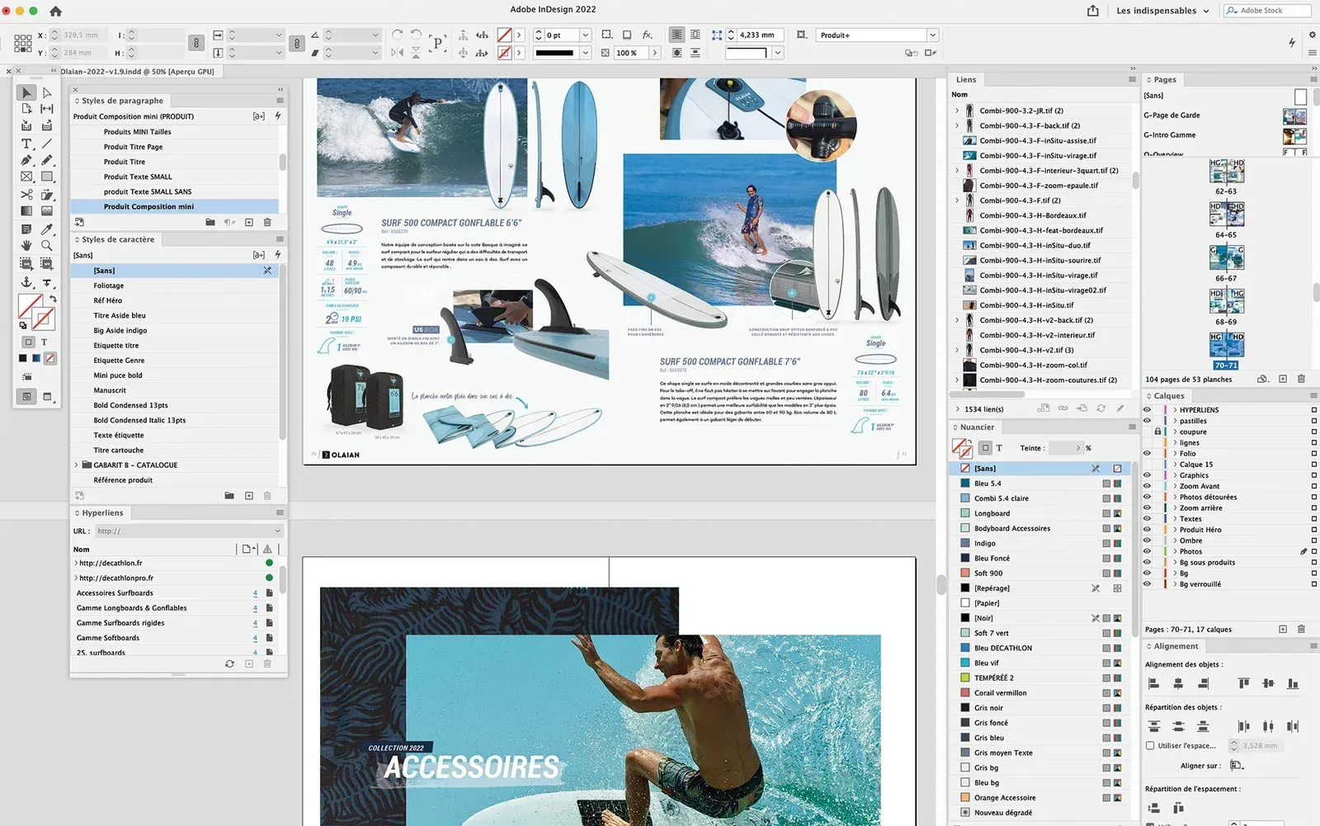Select Produit Titre paragraph style
The height and width of the screenshot is (826, 1320).
coord(175,162)
